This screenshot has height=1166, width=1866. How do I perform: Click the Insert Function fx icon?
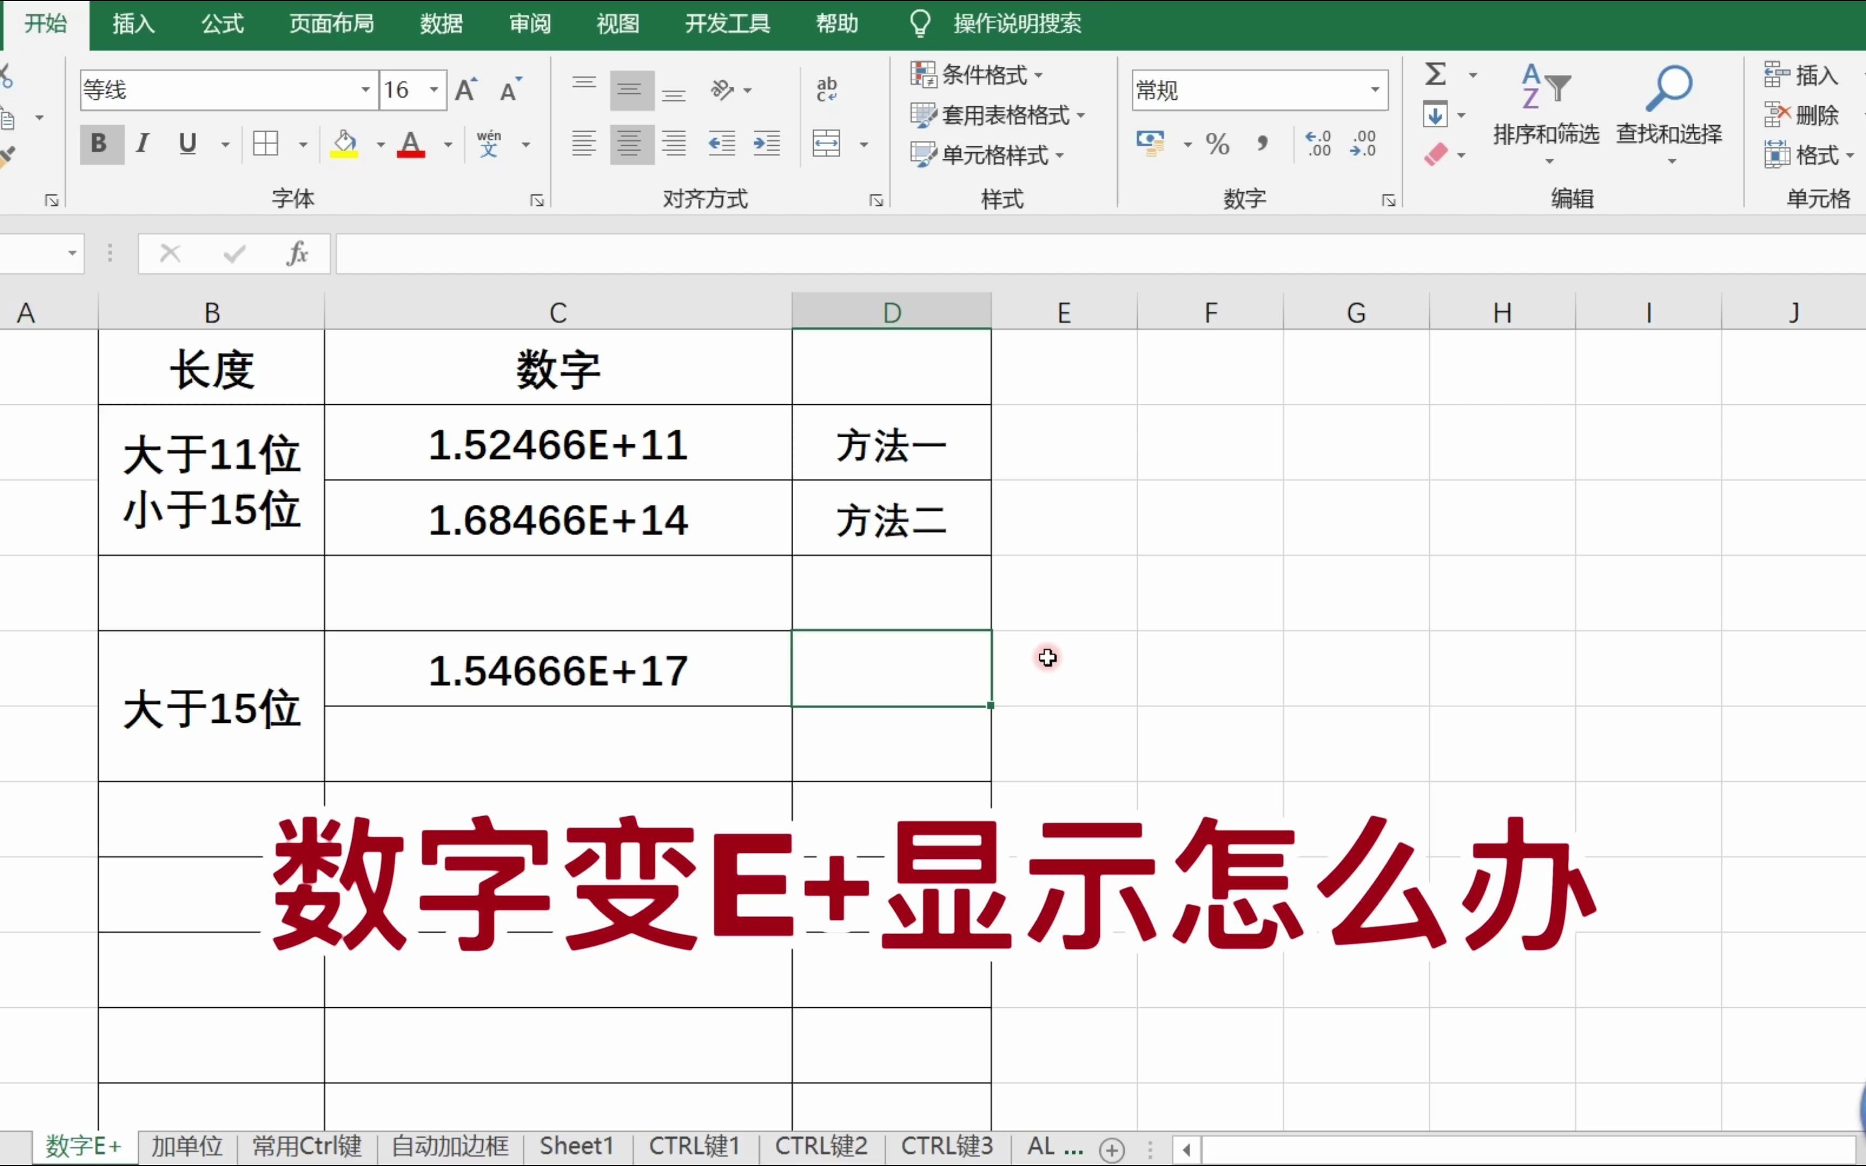[x=297, y=253]
